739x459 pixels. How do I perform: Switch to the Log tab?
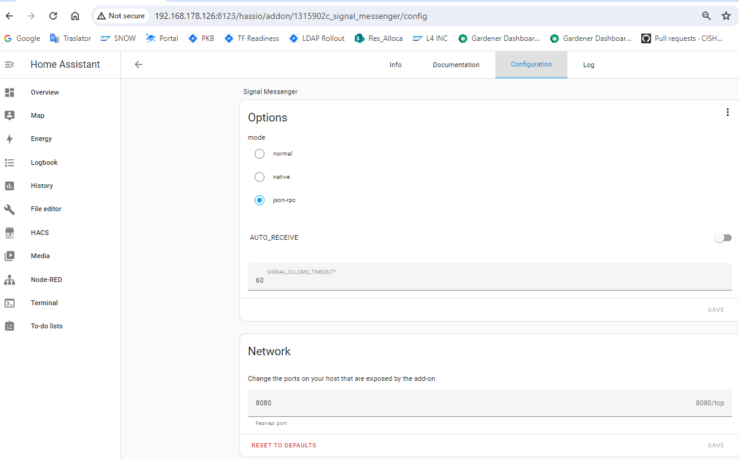click(x=588, y=65)
